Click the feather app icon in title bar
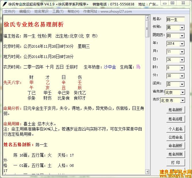 tap(4, 4)
